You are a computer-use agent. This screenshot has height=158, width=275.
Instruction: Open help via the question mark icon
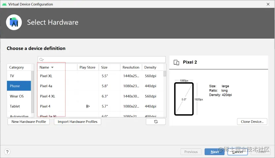(7, 152)
